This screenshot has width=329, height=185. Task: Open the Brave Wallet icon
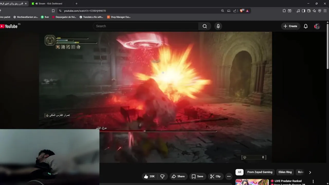point(309,11)
